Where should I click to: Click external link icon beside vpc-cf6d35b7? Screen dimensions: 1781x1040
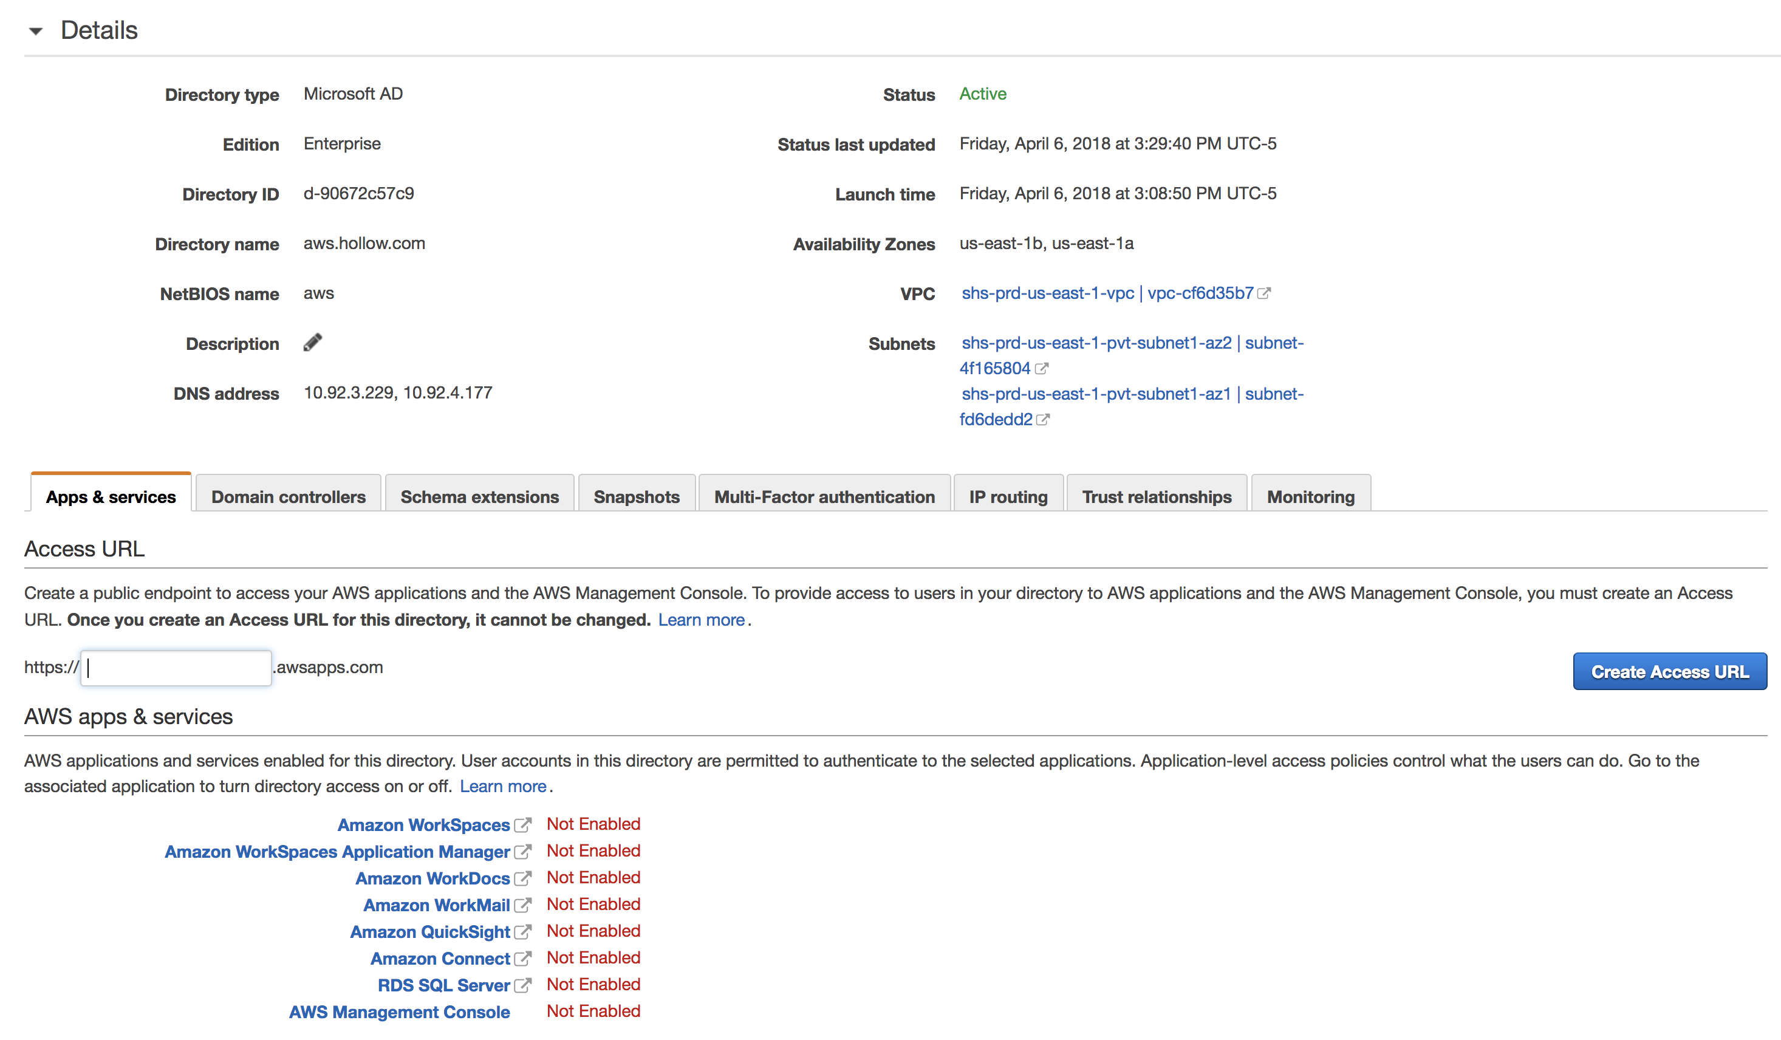(x=1264, y=293)
